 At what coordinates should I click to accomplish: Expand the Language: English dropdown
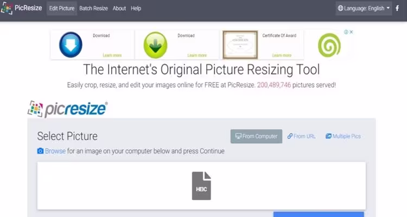[x=364, y=8]
